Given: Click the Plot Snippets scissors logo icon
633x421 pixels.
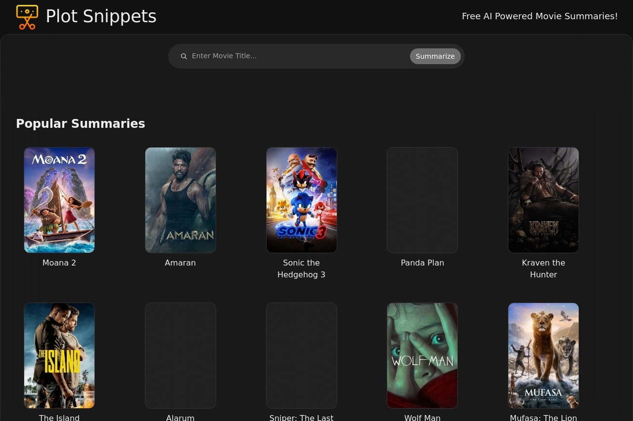Looking at the screenshot, I should point(27,17).
